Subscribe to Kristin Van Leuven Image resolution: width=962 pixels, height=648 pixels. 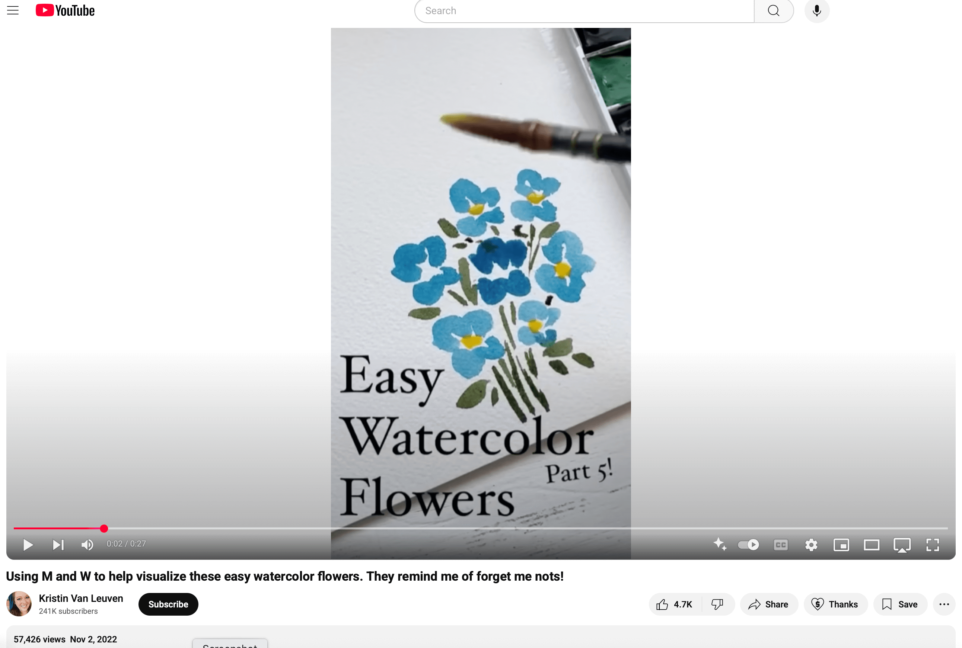[168, 604]
